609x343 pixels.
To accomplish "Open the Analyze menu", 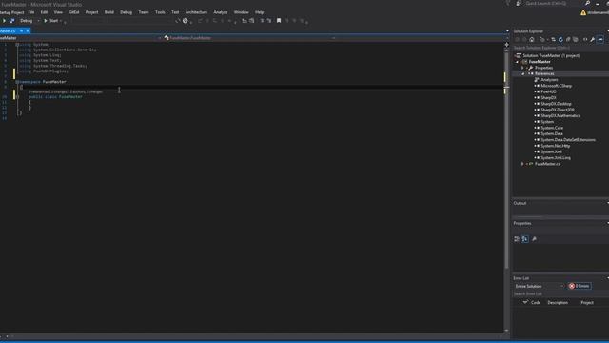I will tap(220, 12).
